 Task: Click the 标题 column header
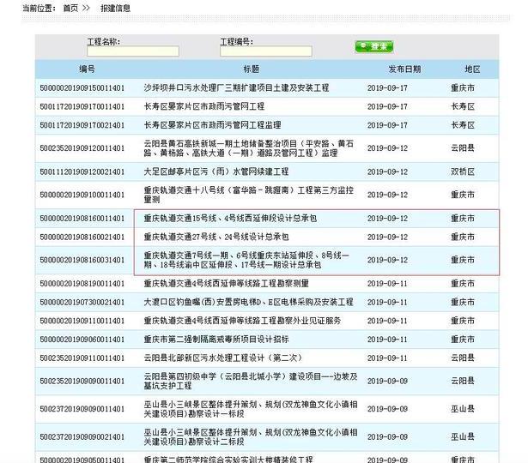251,69
